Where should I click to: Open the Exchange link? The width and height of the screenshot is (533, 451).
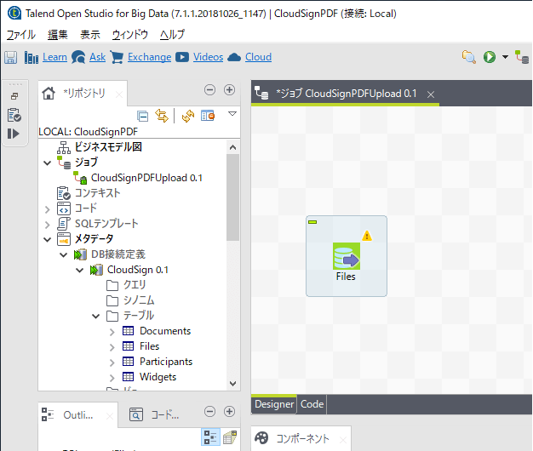[150, 57]
